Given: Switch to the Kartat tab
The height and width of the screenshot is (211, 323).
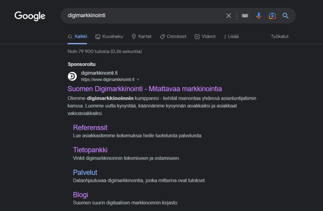Looking at the screenshot, I should click(142, 36).
